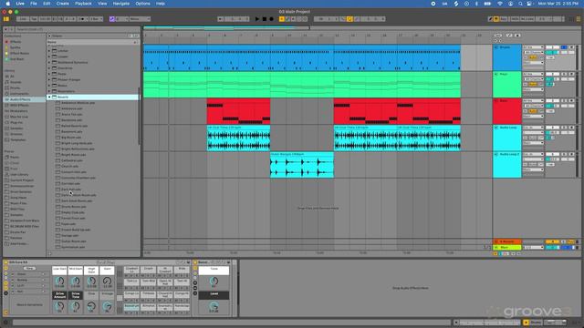Open the 1 Bar quantization dropdown

pos(96,19)
